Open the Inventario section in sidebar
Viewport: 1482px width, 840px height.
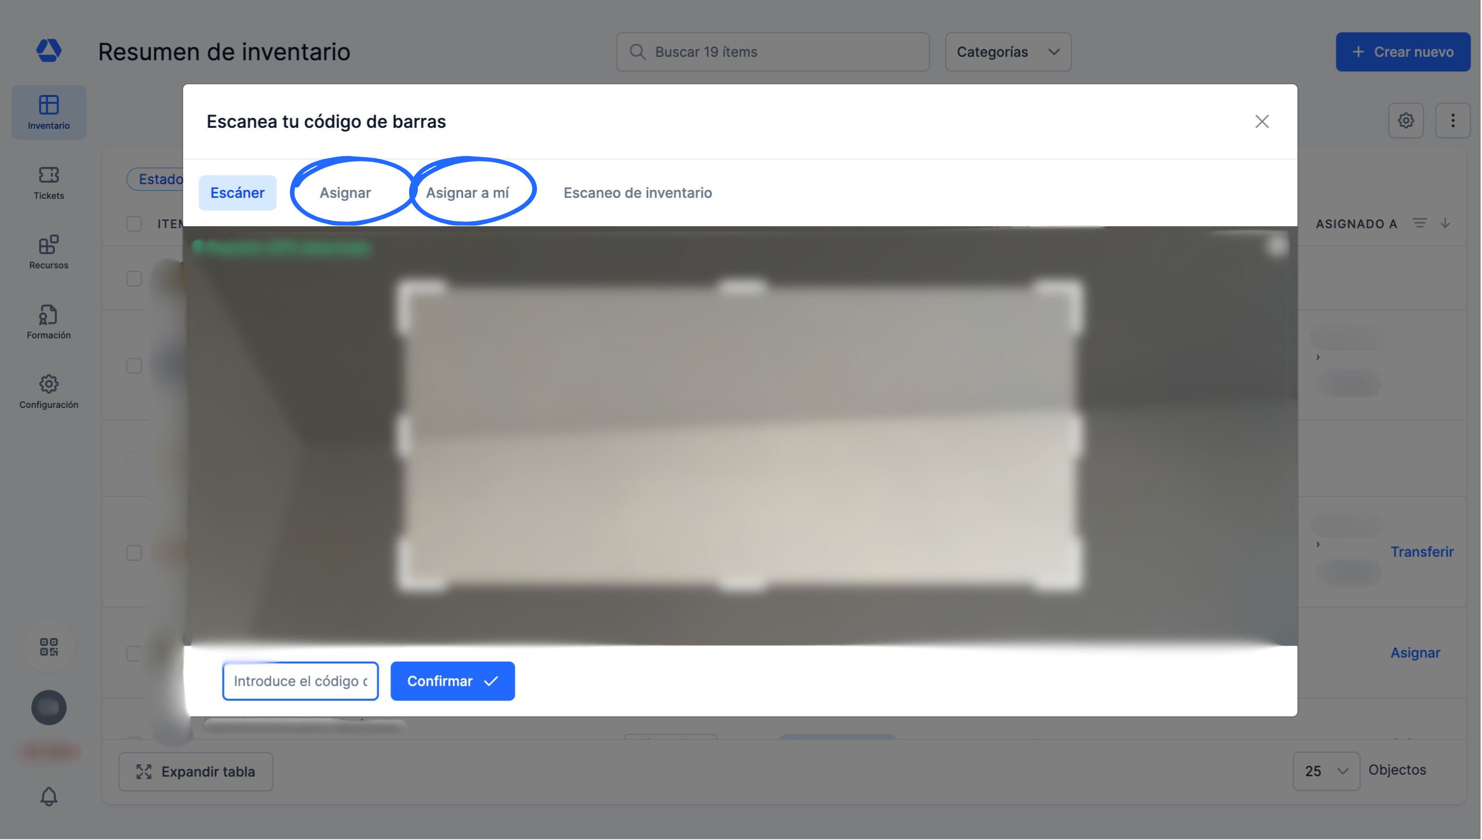pos(48,112)
